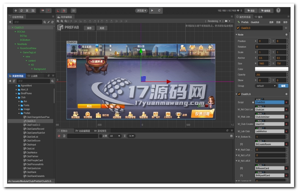Select the Rect transform tool
Screen dimensions: 298x191
(x=33, y=11)
